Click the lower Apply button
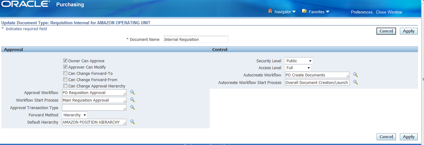424x145 pixels. coord(409,137)
